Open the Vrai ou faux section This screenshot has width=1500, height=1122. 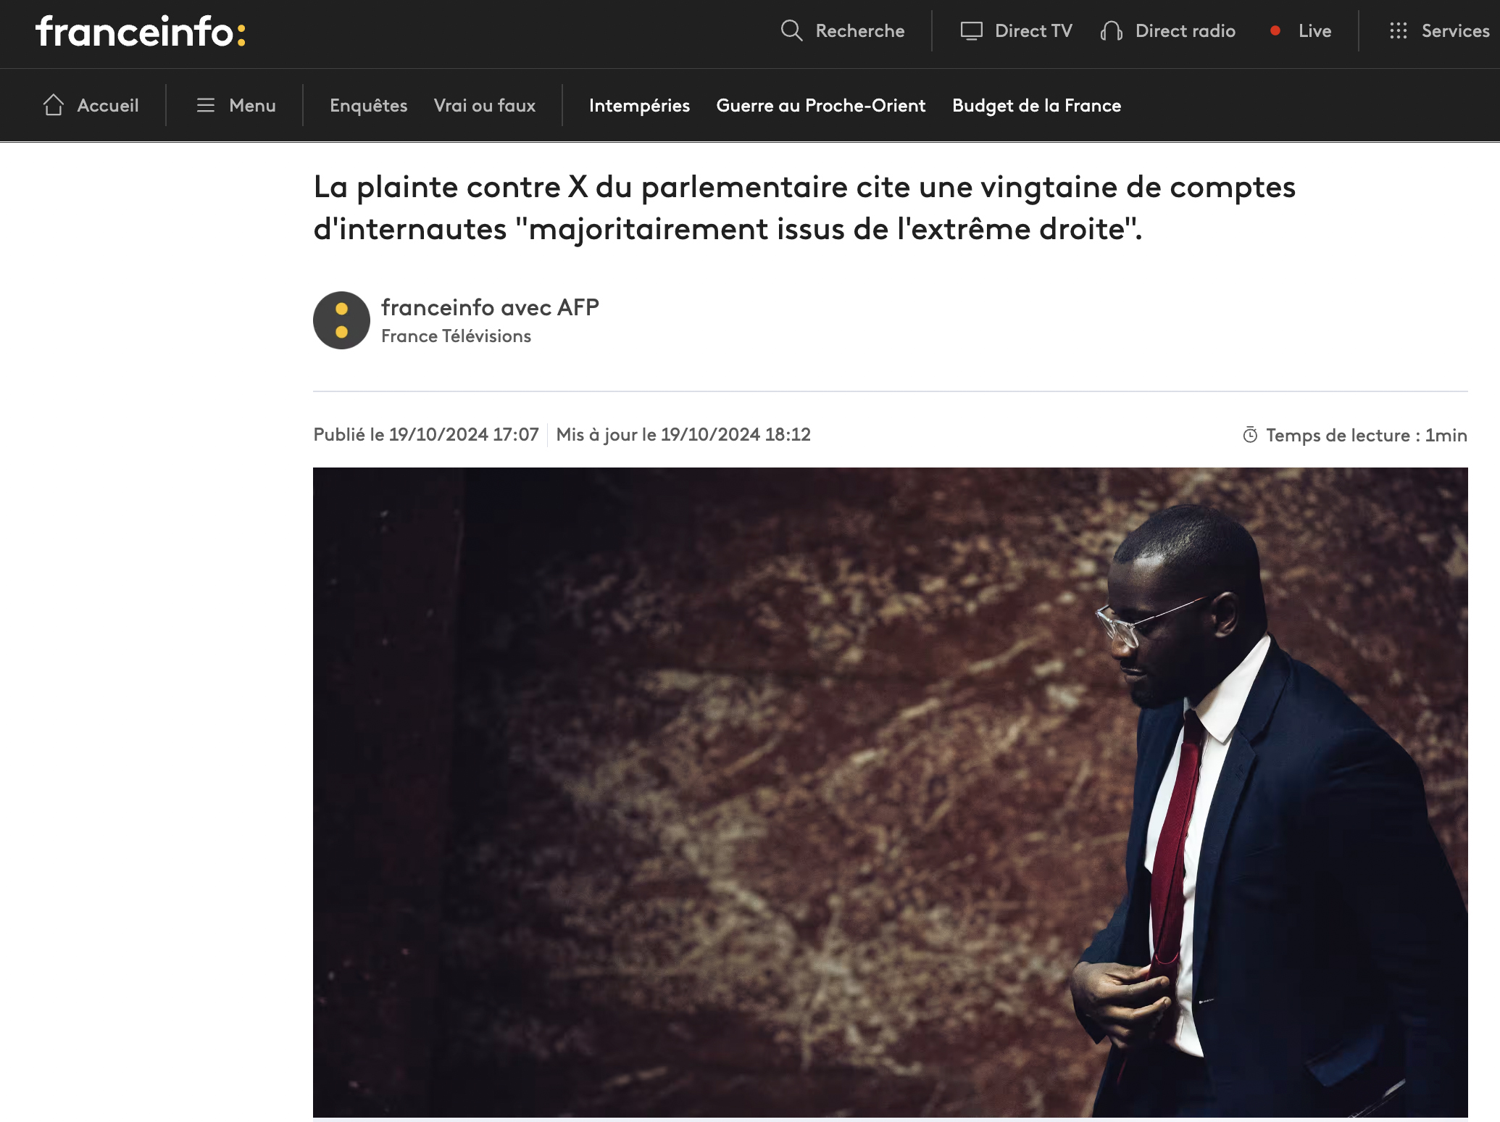coord(484,106)
